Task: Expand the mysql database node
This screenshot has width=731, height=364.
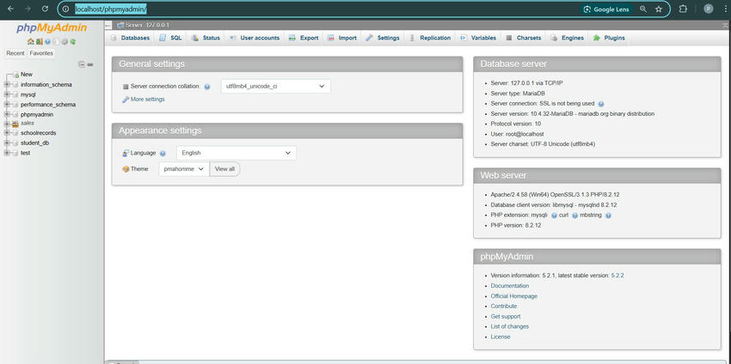Action: click(x=7, y=94)
